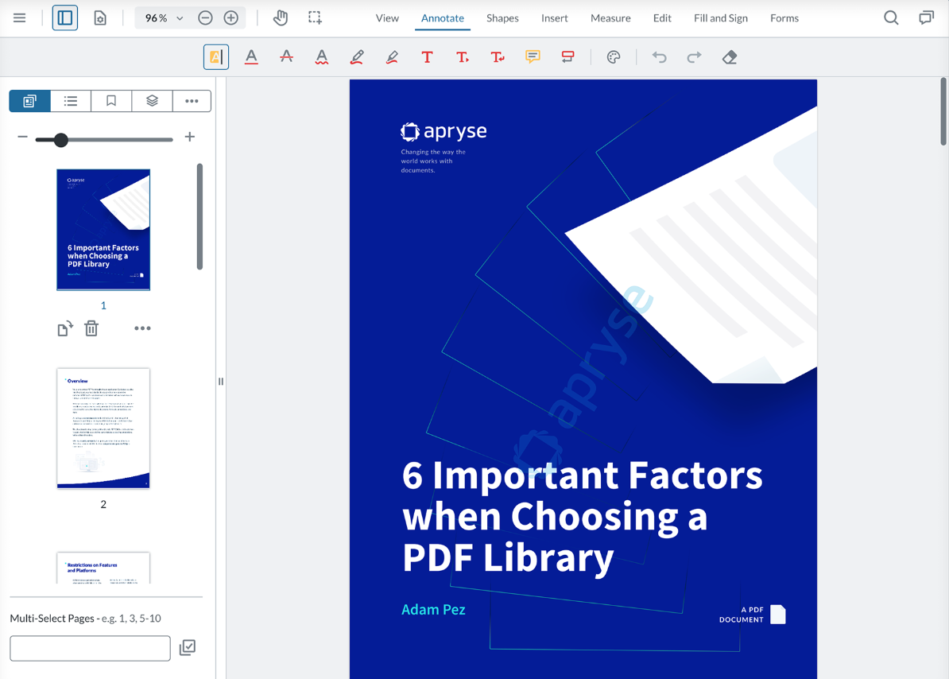Select the free text T tool
The width and height of the screenshot is (949, 679).
tap(427, 57)
